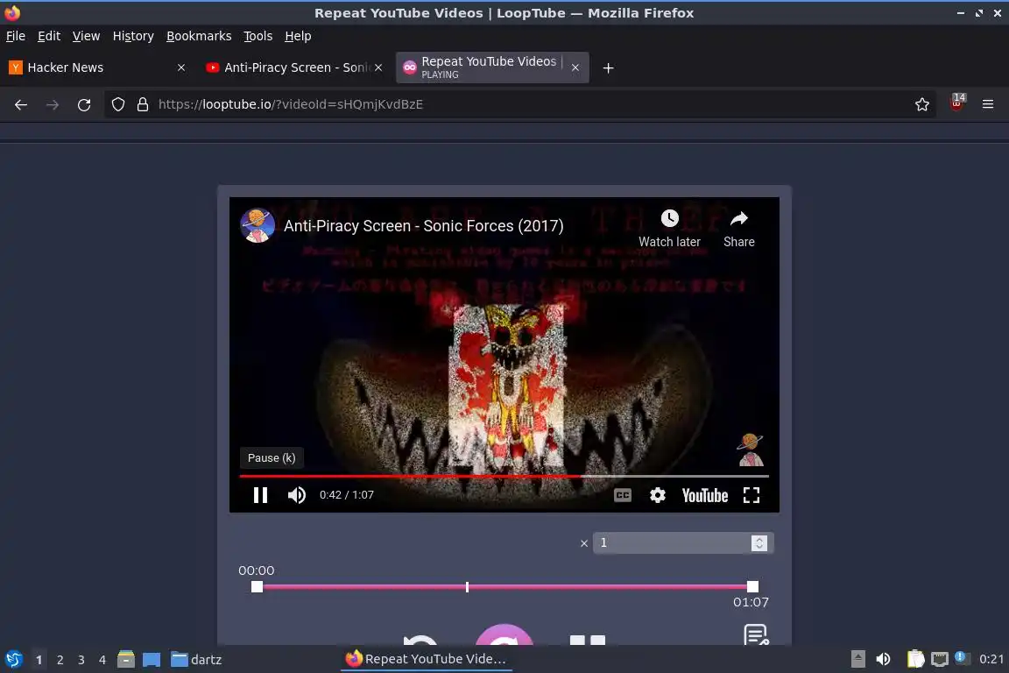This screenshot has height=673, width=1009.
Task: Click the LoopTube pause button below the loop bar
Action: coord(588,641)
